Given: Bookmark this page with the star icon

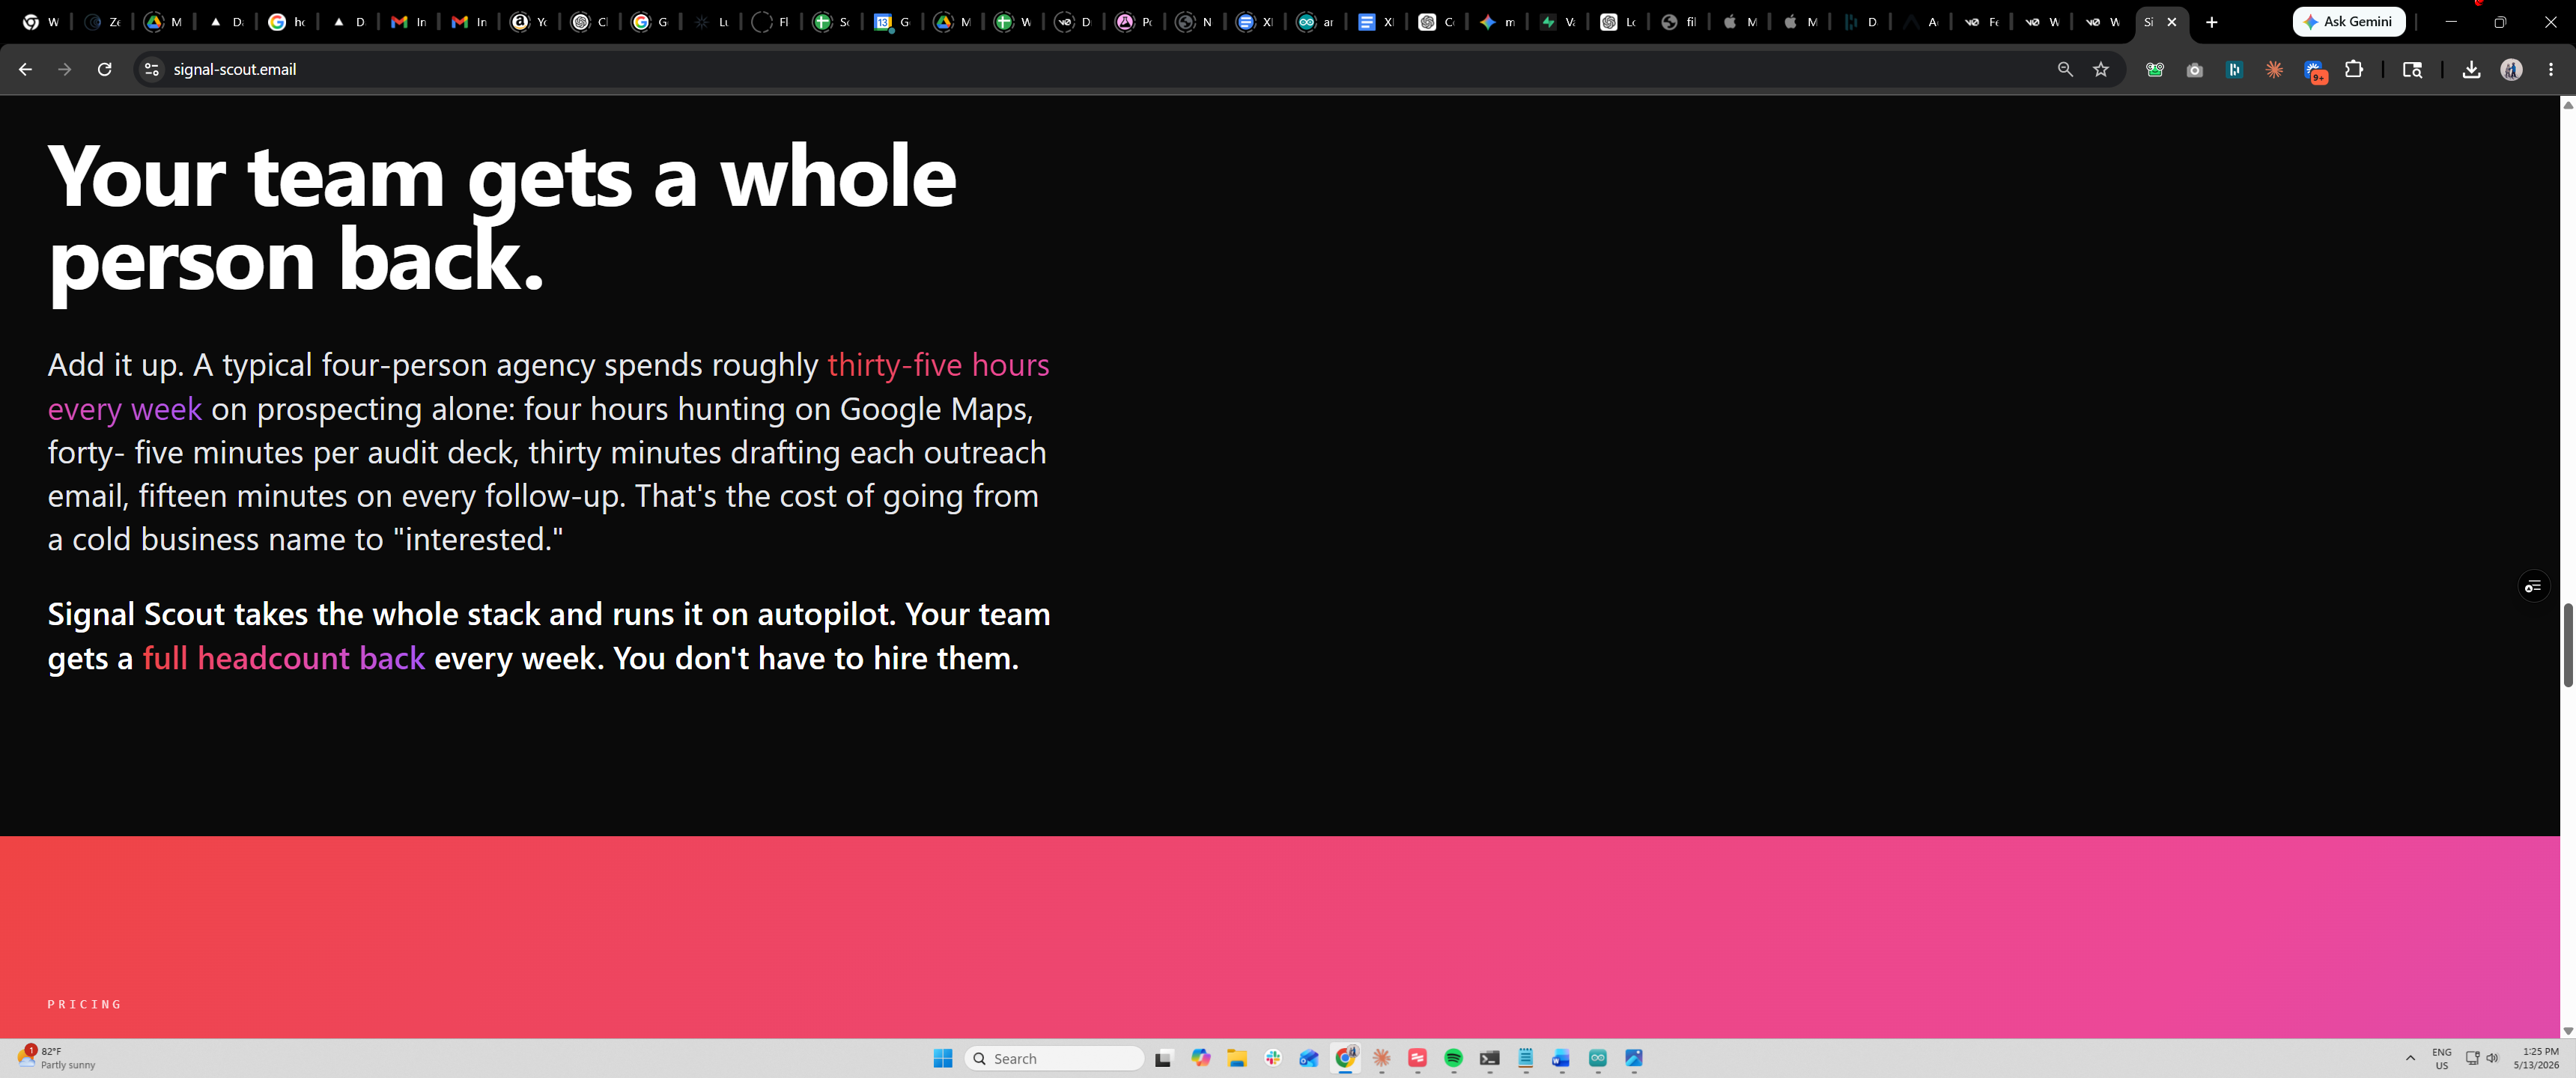Looking at the screenshot, I should pos(2101,69).
